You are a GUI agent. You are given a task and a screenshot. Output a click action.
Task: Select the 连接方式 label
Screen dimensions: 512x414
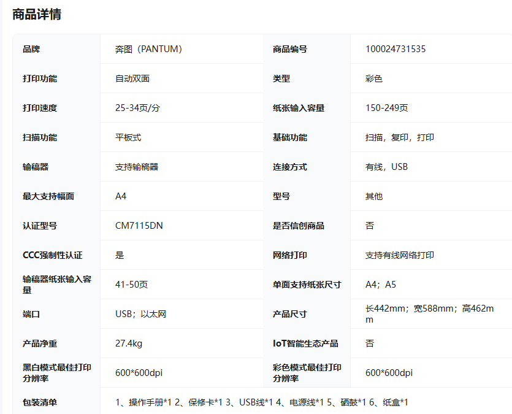point(290,166)
